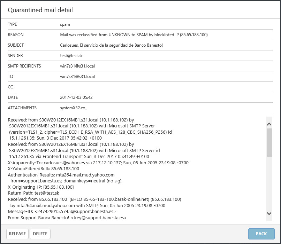Screen dimensions: 281x244
Task: Click the TO field value win7s31@s31.local
Action: tap(78, 77)
